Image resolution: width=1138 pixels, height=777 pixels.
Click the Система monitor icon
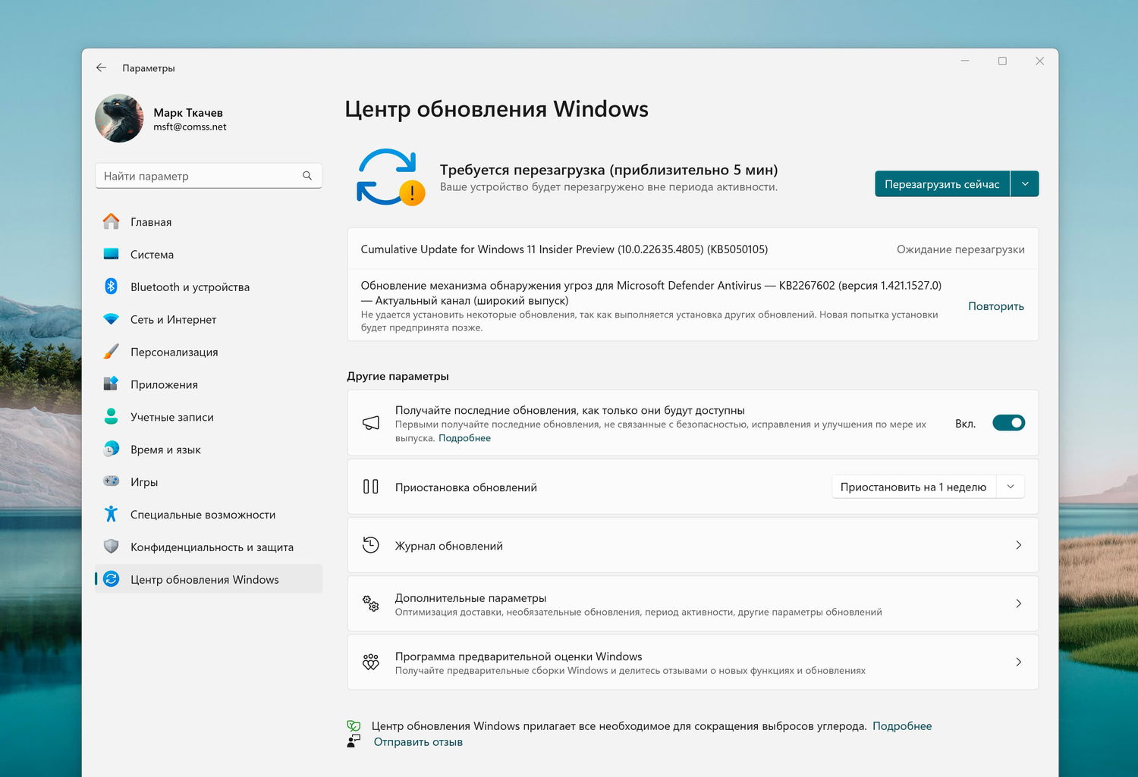pyautogui.click(x=111, y=254)
